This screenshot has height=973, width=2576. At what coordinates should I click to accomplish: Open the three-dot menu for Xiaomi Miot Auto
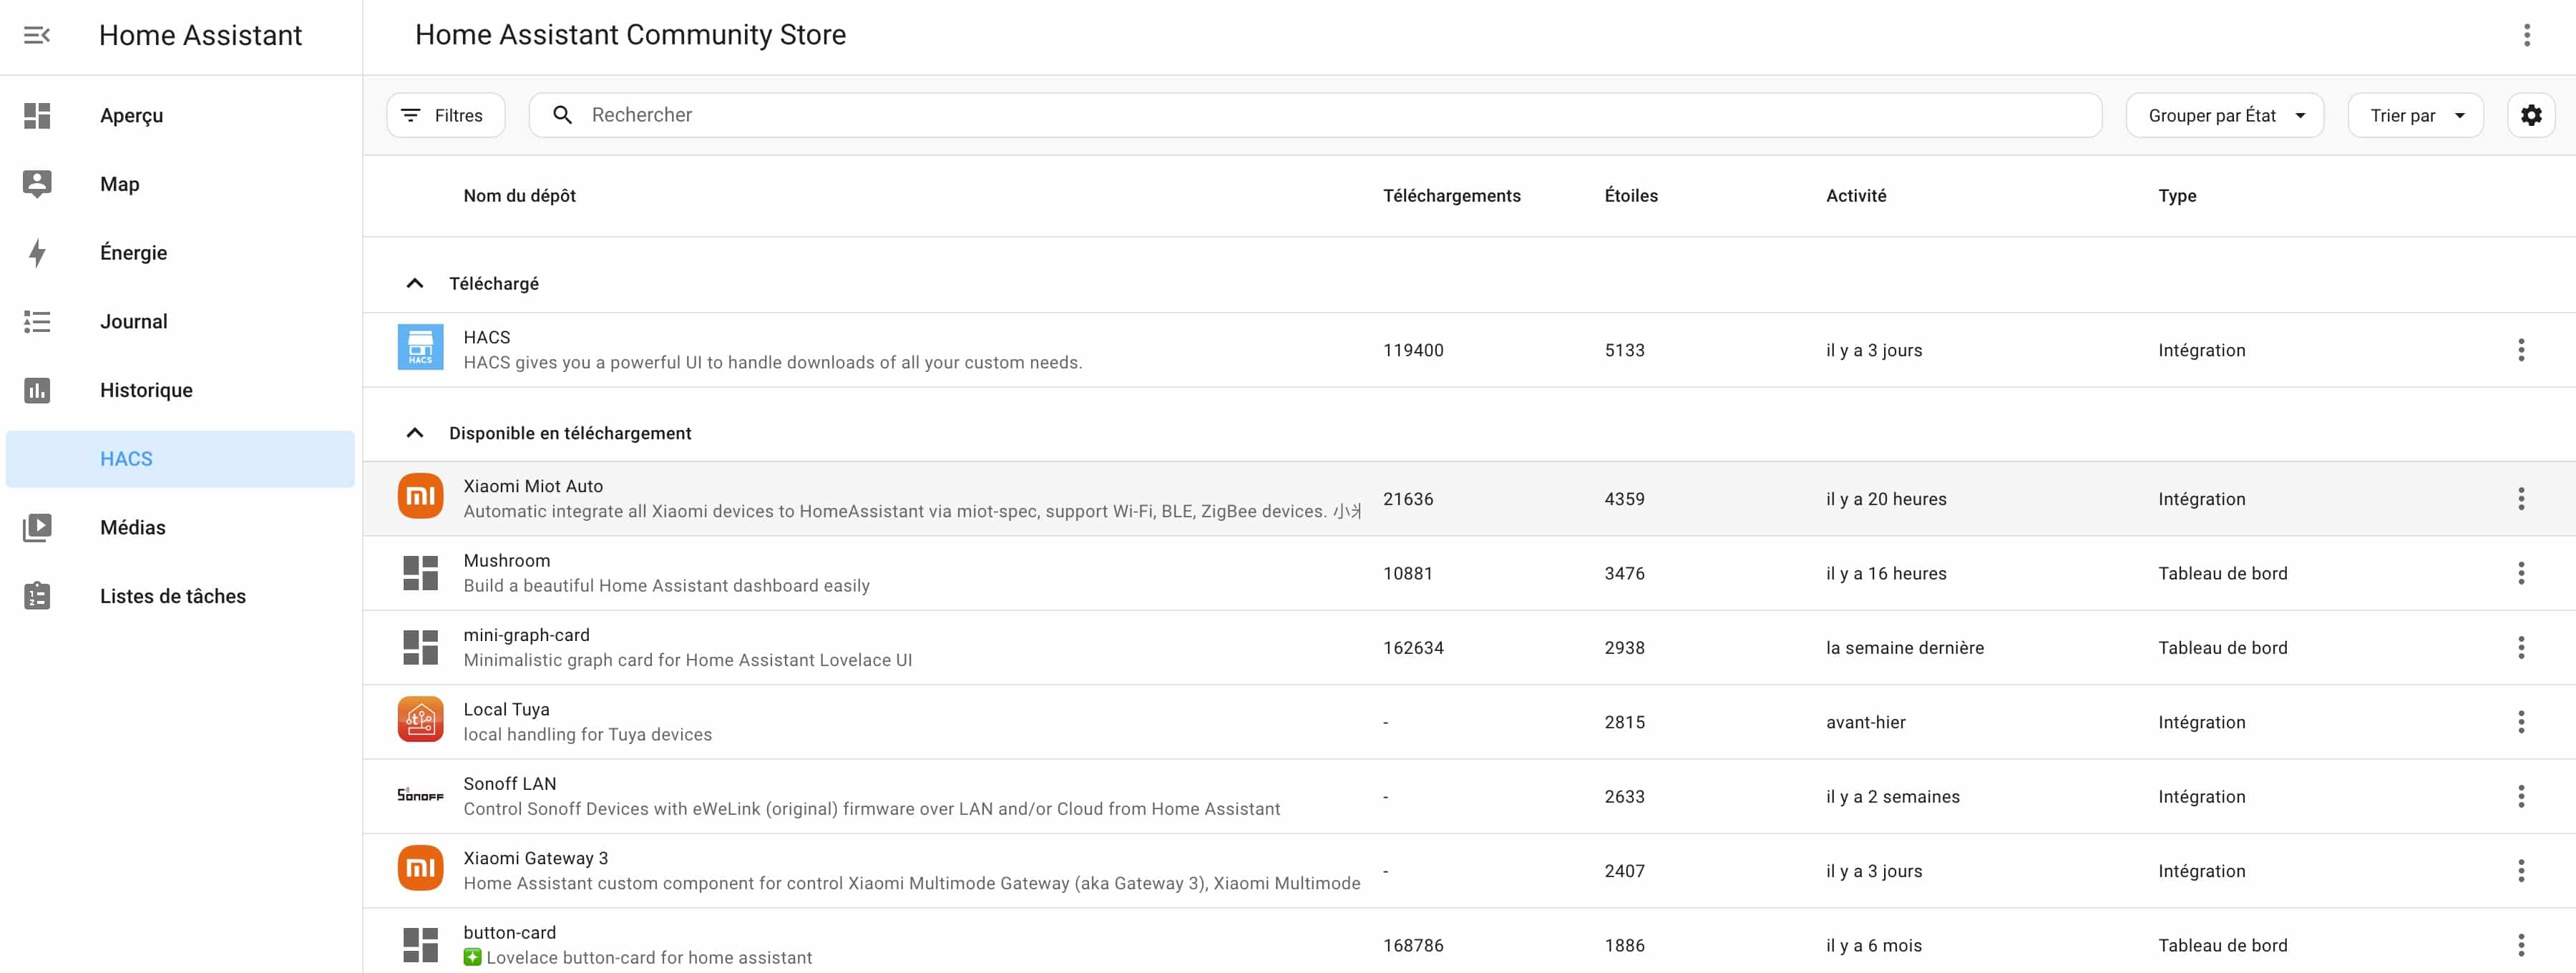tap(2521, 499)
